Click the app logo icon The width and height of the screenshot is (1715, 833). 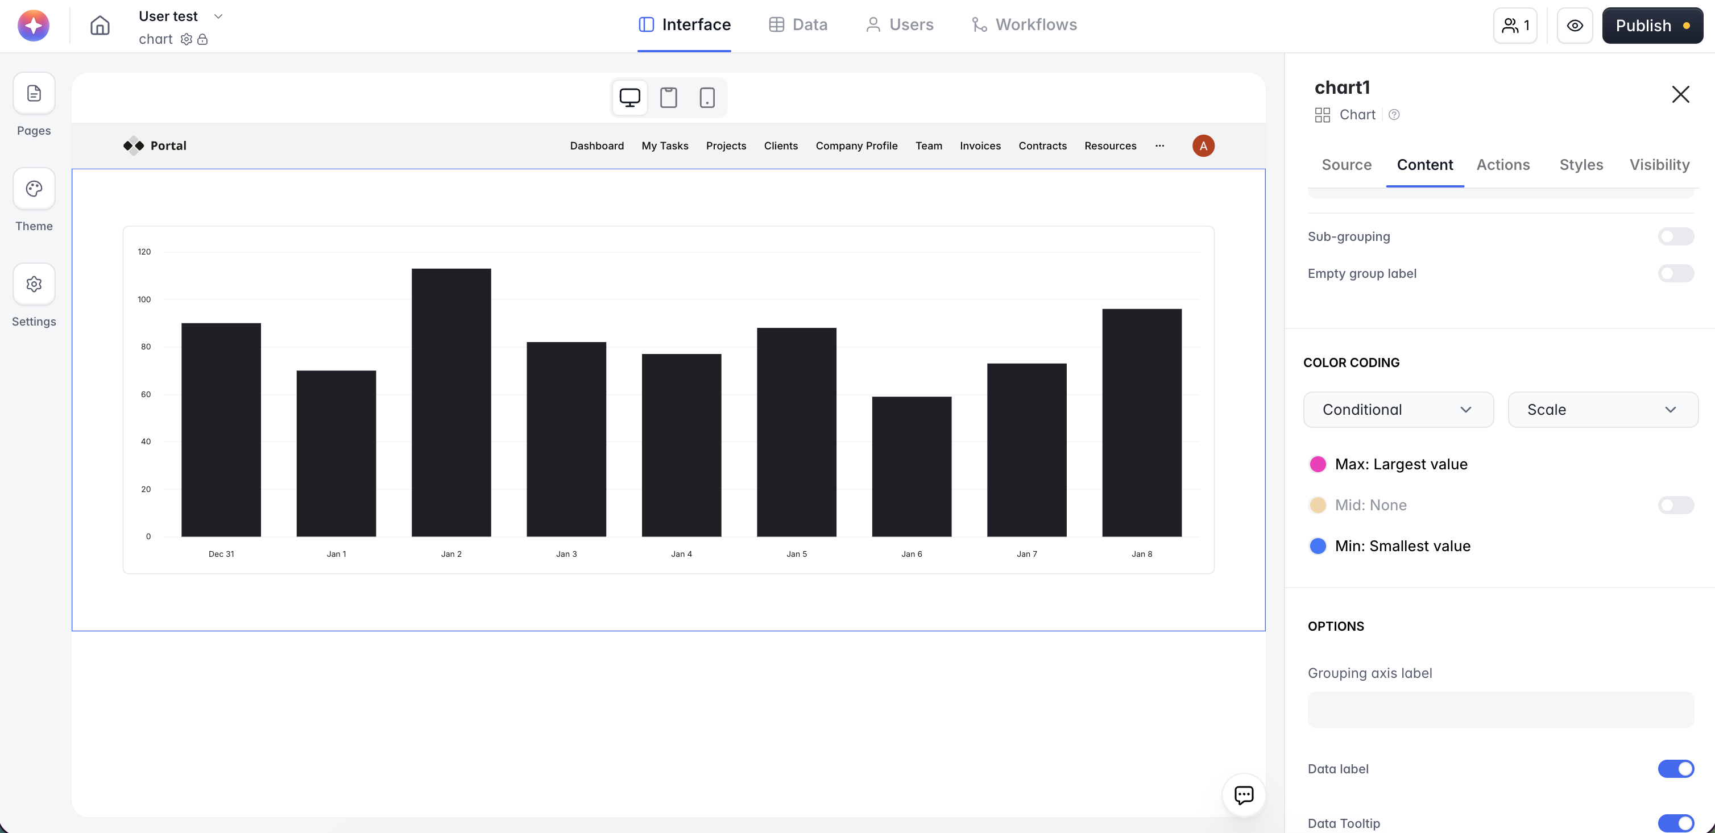(x=34, y=25)
